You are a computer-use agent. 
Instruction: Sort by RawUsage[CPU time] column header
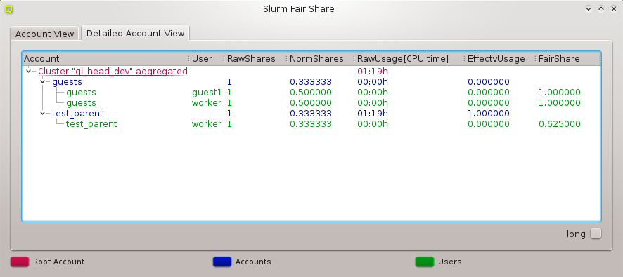click(x=409, y=59)
